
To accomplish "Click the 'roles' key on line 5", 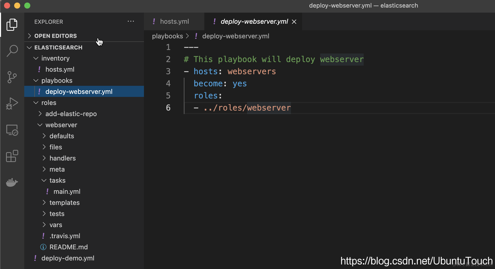I will 206,96.
